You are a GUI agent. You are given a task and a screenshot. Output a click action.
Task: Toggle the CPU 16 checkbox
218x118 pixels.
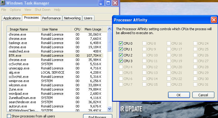[169, 43]
